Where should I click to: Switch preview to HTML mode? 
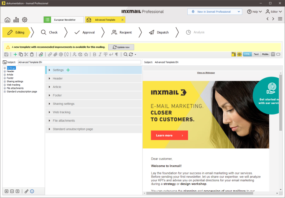click(x=247, y=54)
